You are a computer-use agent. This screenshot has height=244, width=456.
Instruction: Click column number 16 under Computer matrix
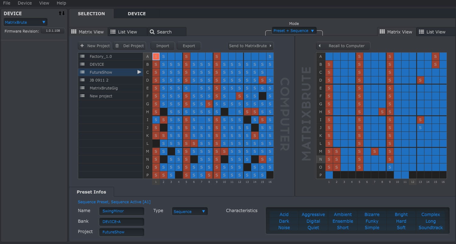(x=270, y=182)
